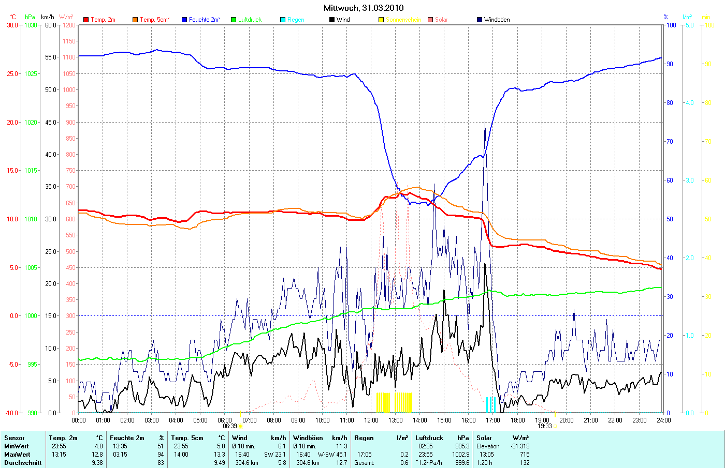Click the cyan Regen legend swatch
725x468 pixels.
(x=283, y=20)
